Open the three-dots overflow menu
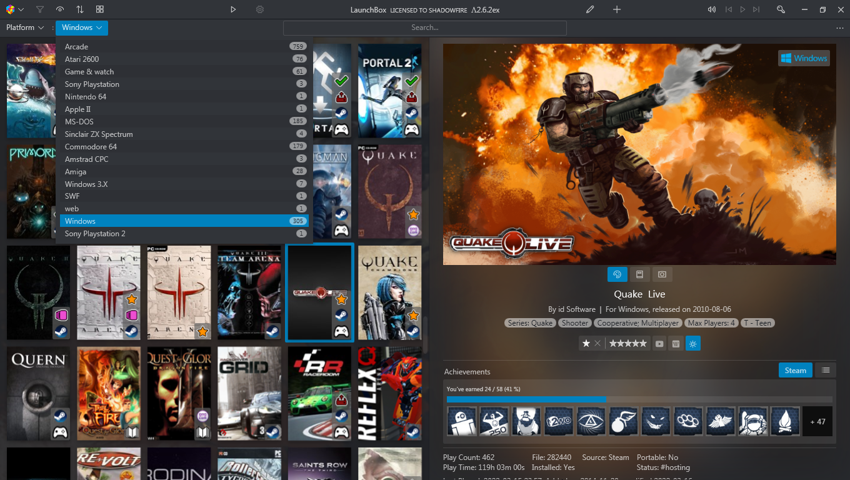Viewport: 850px width, 480px height. 839,28
